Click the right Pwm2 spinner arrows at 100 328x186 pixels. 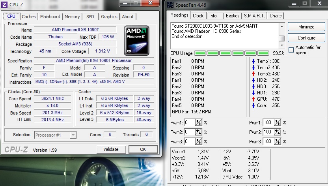click(x=278, y=132)
